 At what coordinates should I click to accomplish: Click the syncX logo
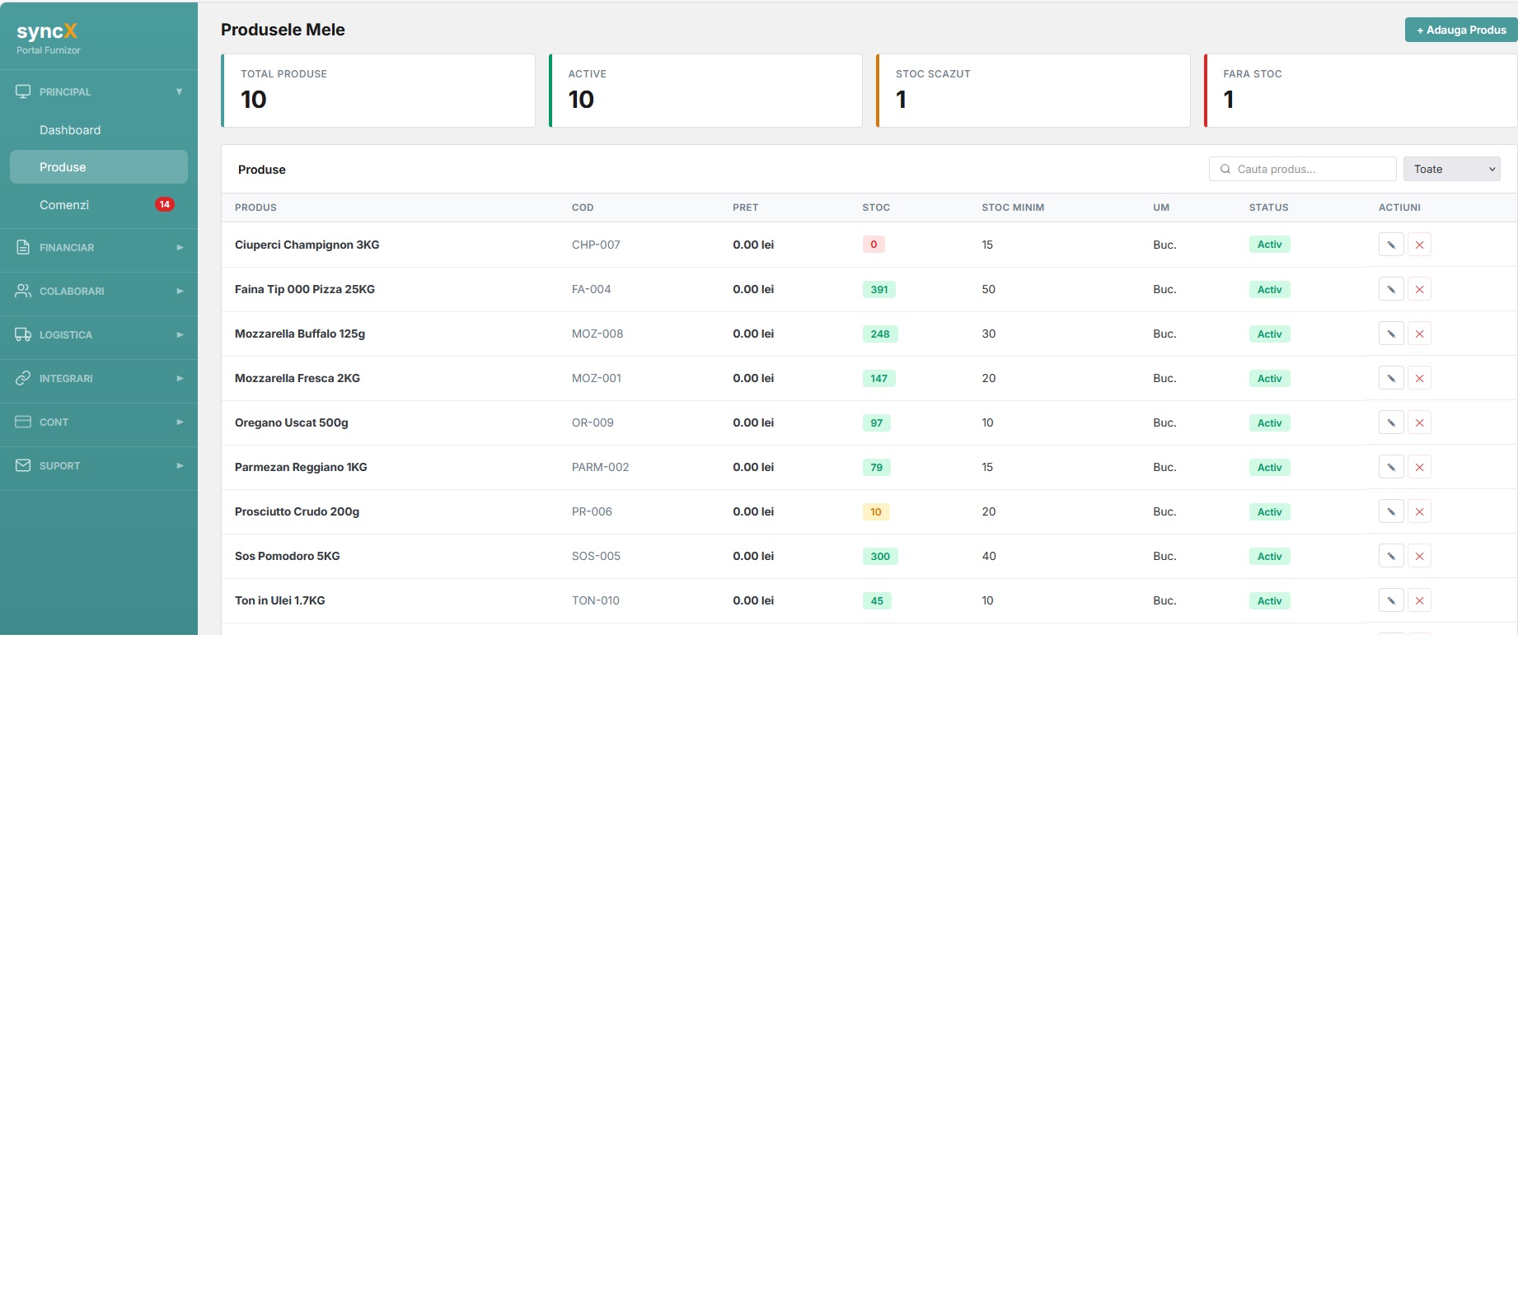[x=47, y=31]
